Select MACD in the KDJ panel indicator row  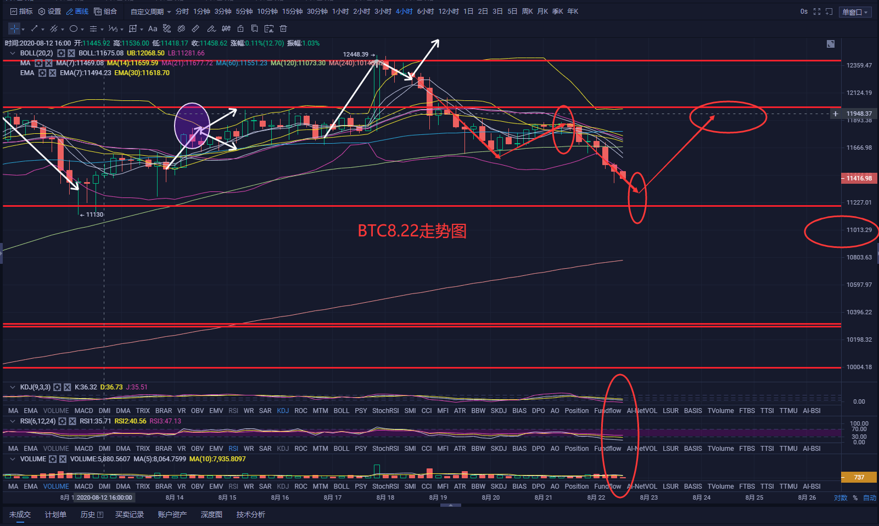click(84, 411)
